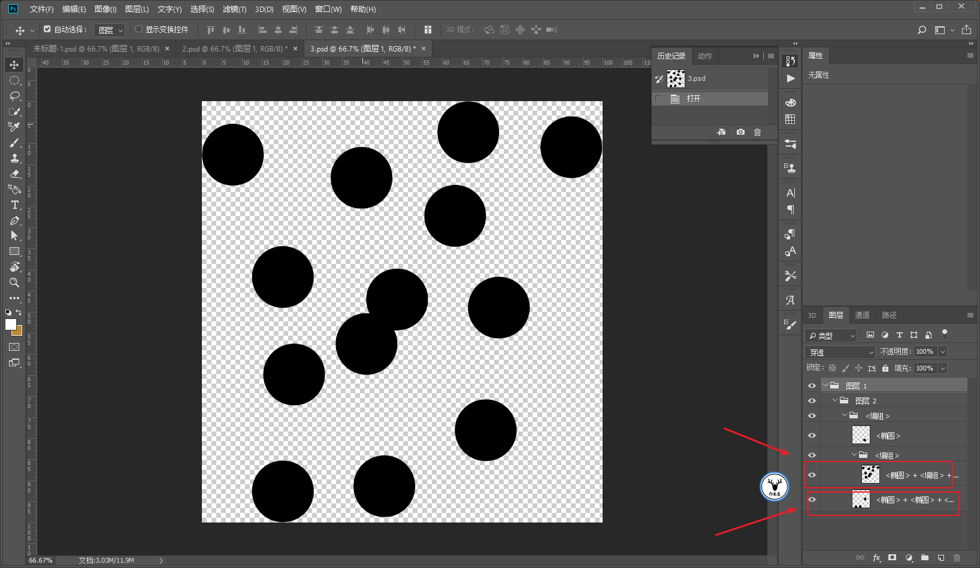The image size is (980, 568).
Task: Click the 3.psd history snapshot thumbnail
Action: (676, 78)
